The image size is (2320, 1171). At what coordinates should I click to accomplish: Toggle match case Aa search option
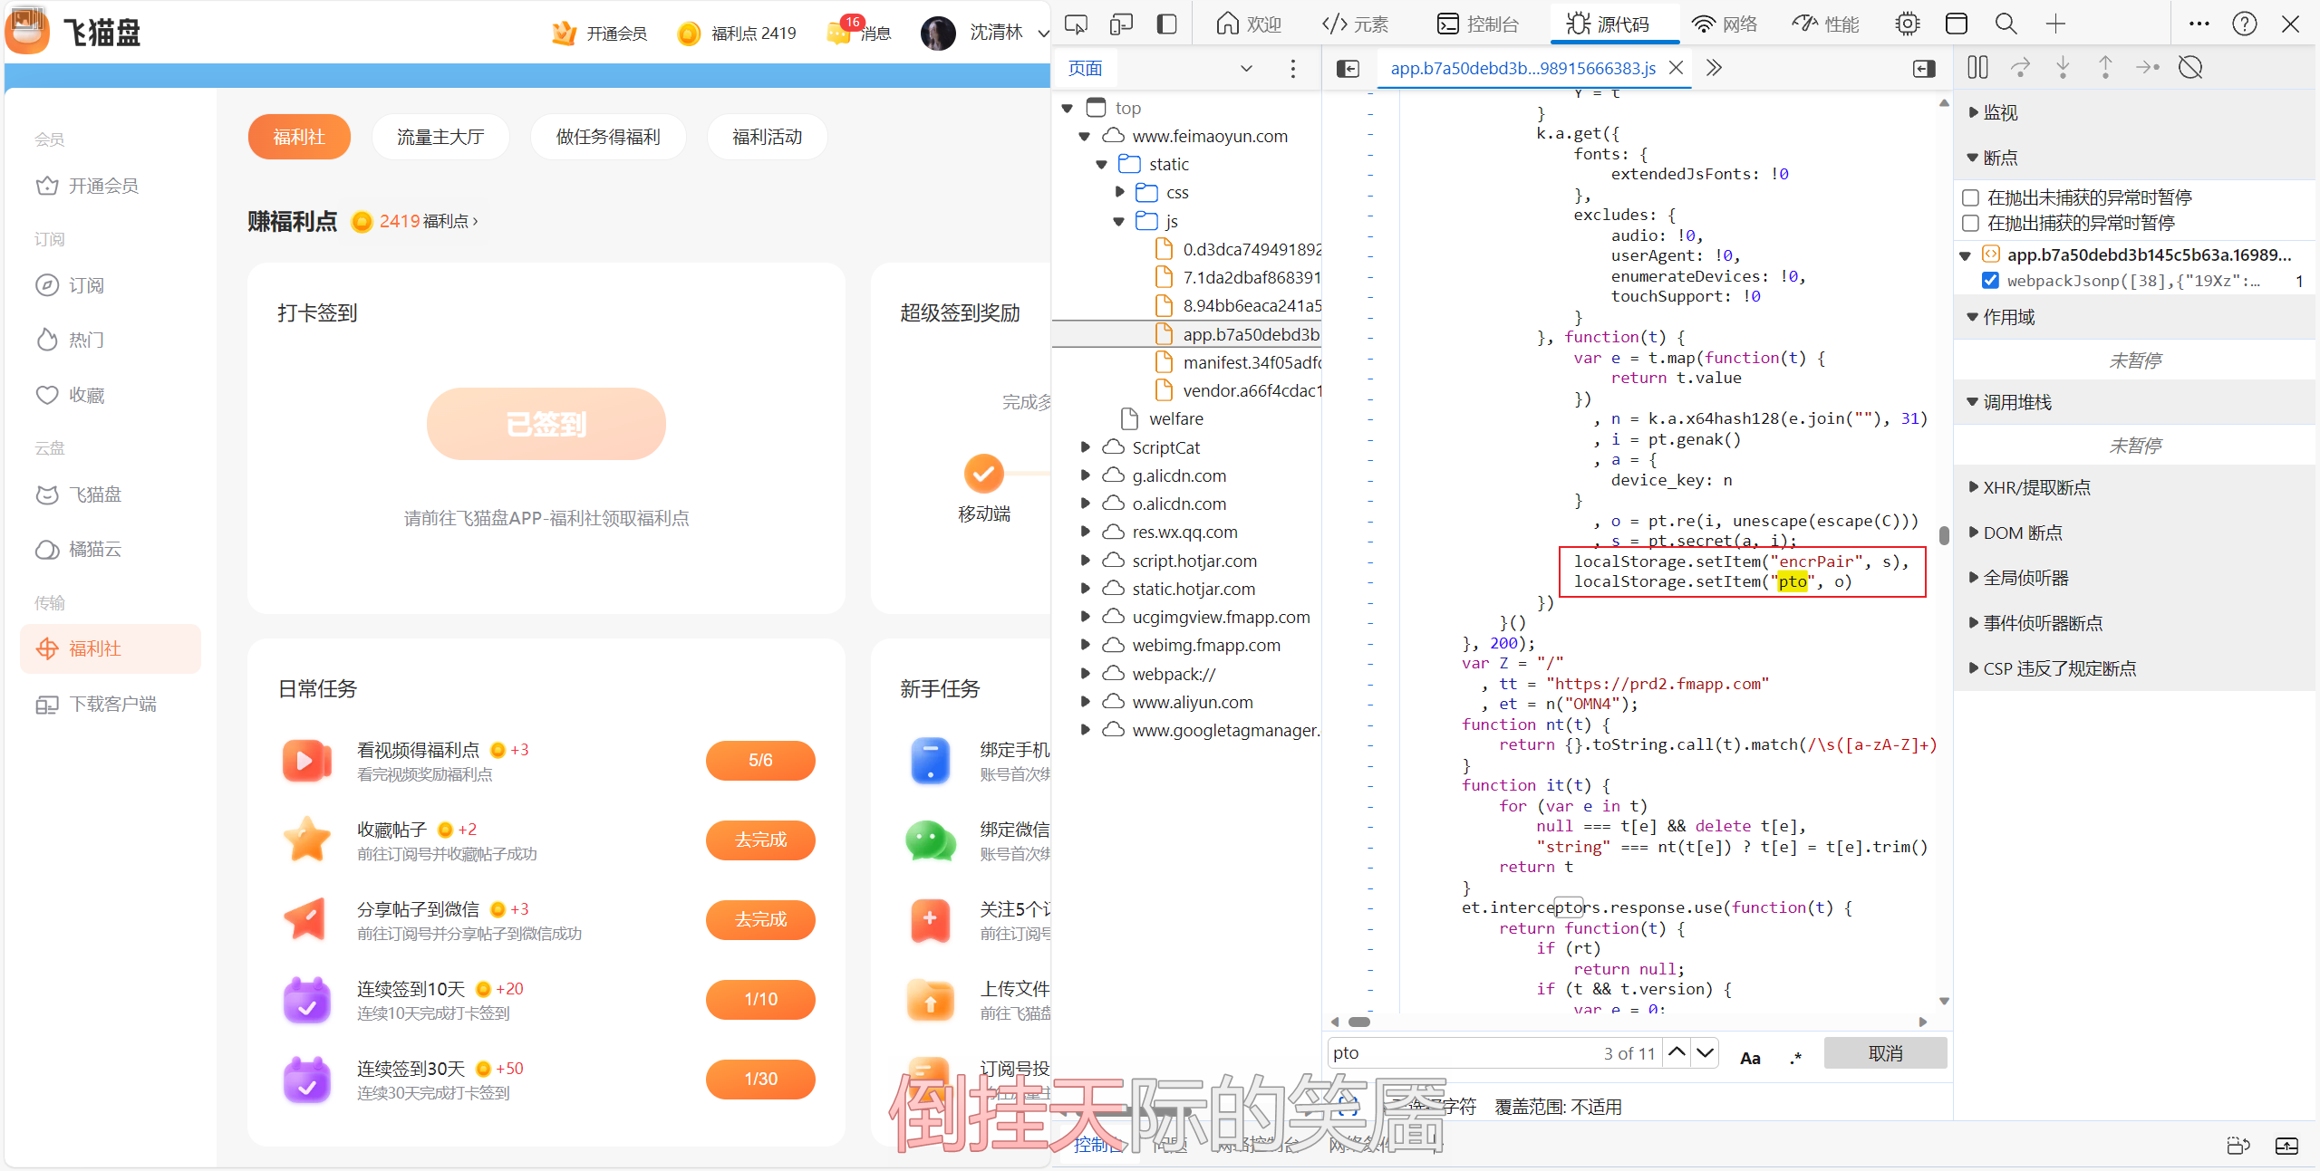pyautogui.click(x=1750, y=1057)
